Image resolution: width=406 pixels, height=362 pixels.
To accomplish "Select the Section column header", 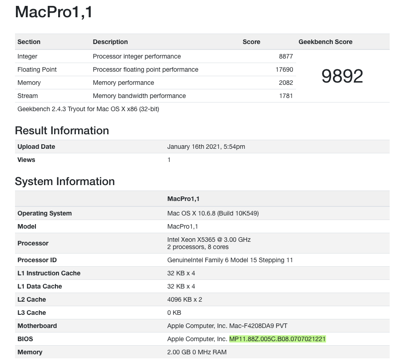I will pos(29,42).
